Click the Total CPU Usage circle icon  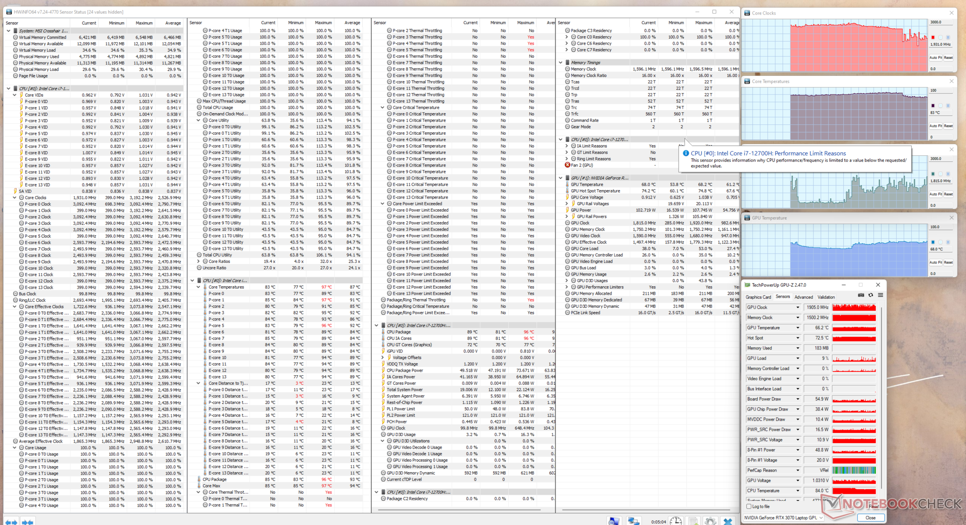pos(199,107)
